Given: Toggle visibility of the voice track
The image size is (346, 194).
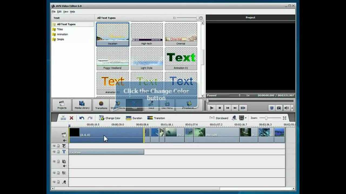Looking at the screenshot, I should 54,182.
